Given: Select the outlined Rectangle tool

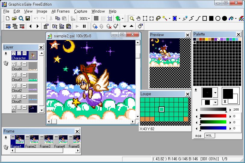Looking at the screenshot, I should click(205, 18).
